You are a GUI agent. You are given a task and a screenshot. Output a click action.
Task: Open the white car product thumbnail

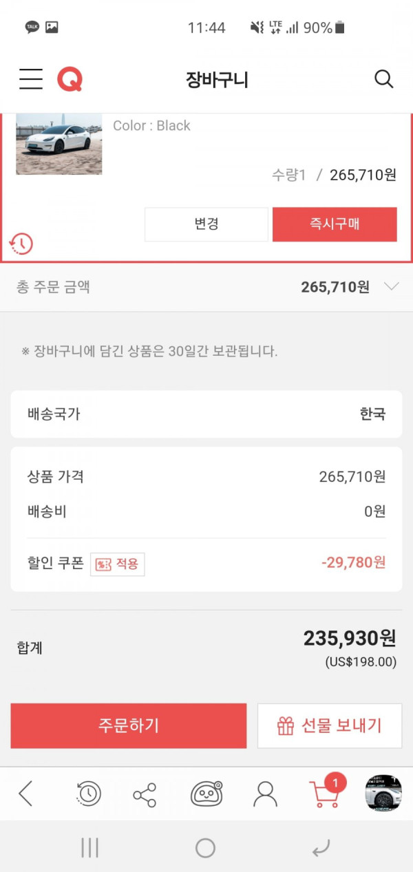coord(59,144)
